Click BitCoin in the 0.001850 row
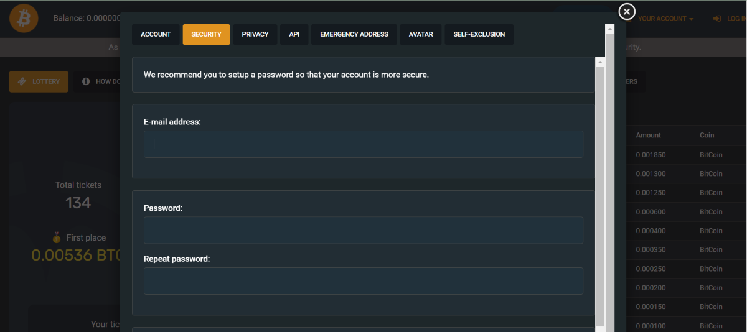The height and width of the screenshot is (332, 747). tap(711, 155)
